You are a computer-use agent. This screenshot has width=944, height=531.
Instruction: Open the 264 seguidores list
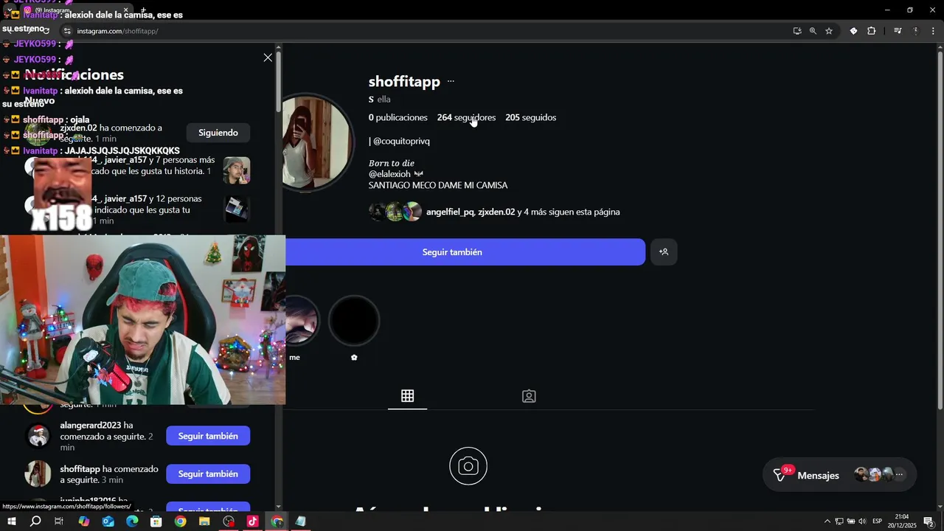[x=466, y=117]
